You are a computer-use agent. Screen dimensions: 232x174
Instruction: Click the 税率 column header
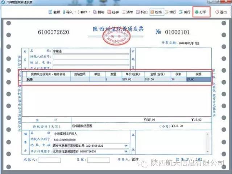[x=179, y=74]
